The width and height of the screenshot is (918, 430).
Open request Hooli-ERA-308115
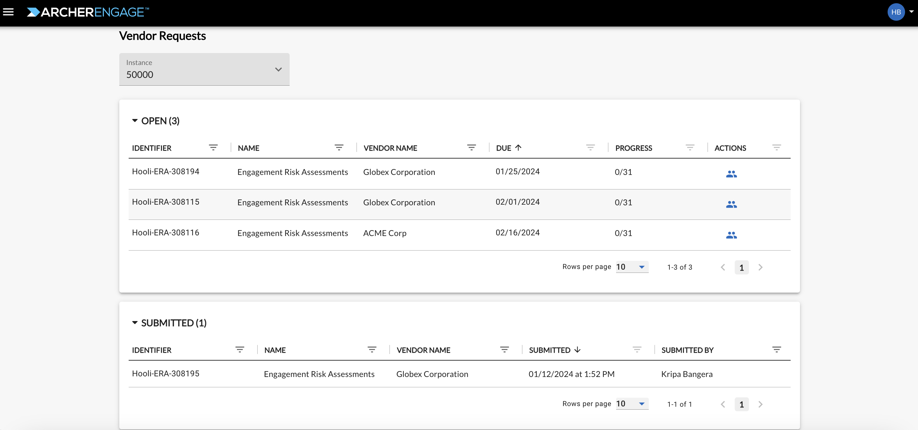tap(166, 202)
